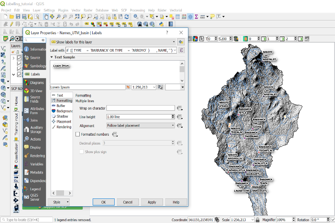
Task: Open the Alignment Follow label placement dropdown
Action: 141,126
